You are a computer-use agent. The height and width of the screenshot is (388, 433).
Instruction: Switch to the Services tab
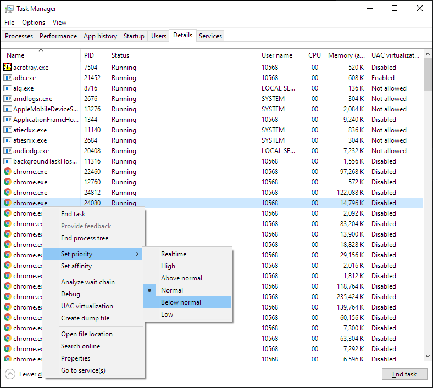(210, 36)
